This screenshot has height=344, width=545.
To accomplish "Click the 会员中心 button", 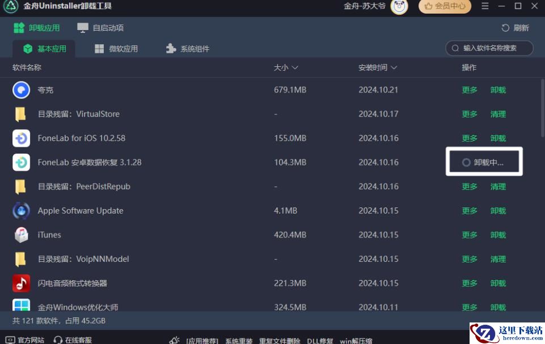I will [445, 6].
